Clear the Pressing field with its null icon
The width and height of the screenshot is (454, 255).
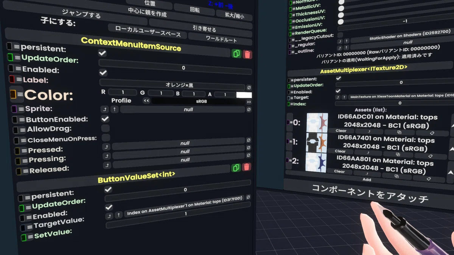coord(249,148)
